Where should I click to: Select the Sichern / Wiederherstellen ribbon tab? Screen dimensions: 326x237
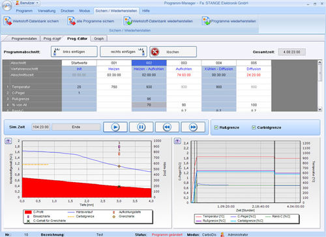pyautogui.click(x=116, y=10)
